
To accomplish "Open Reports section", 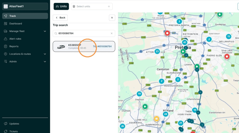I will pos(25,46).
